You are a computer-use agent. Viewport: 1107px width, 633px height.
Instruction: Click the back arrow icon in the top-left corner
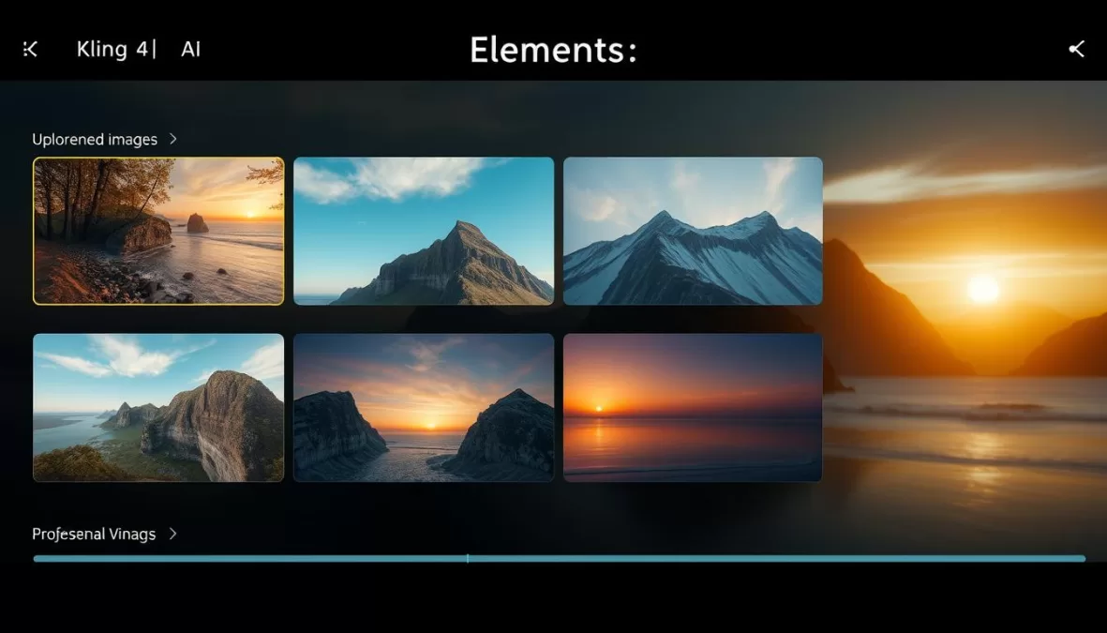click(x=30, y=50)
